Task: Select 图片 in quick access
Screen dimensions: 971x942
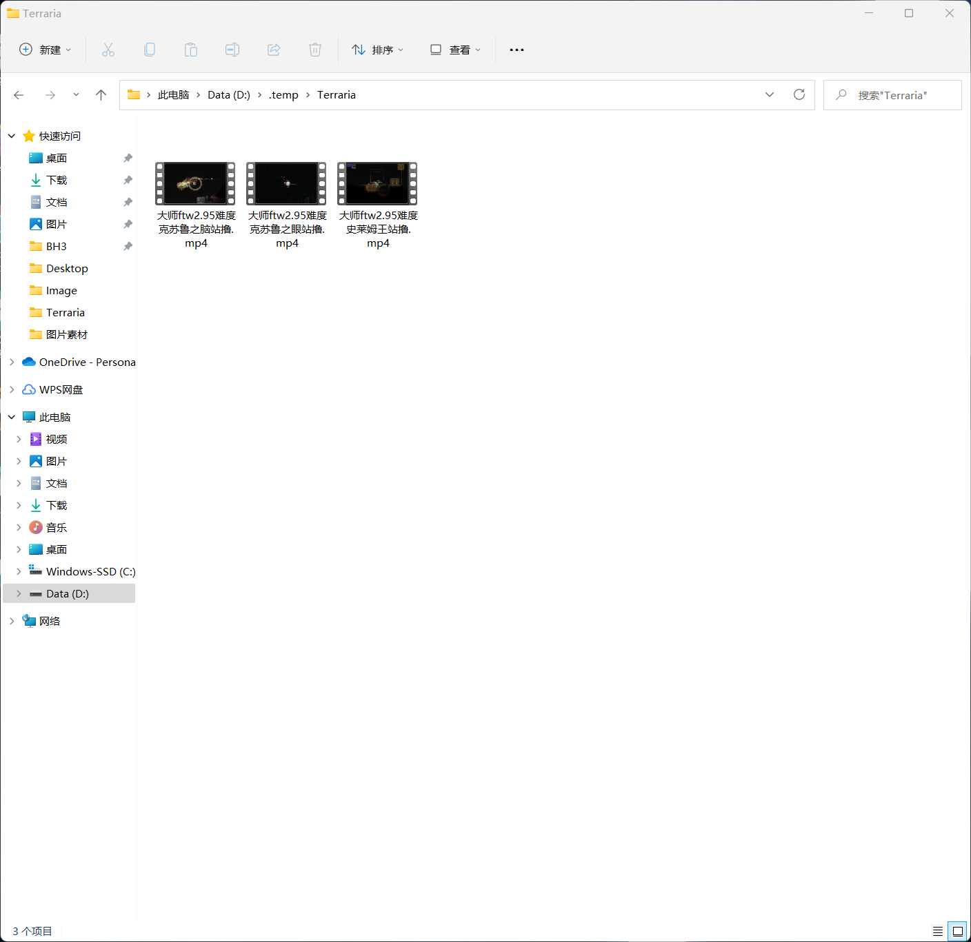Action: [57, 225]
